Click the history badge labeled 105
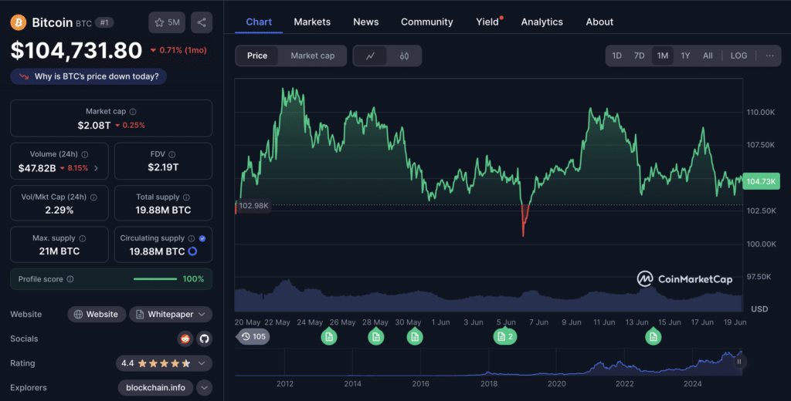791x401 pixels. (253, 336)
